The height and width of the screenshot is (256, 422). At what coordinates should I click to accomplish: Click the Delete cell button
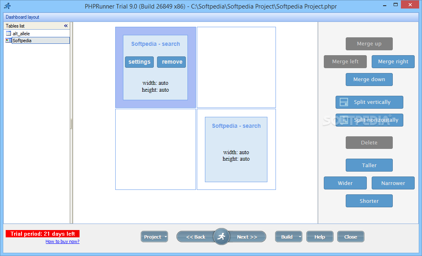pos(369,143)
